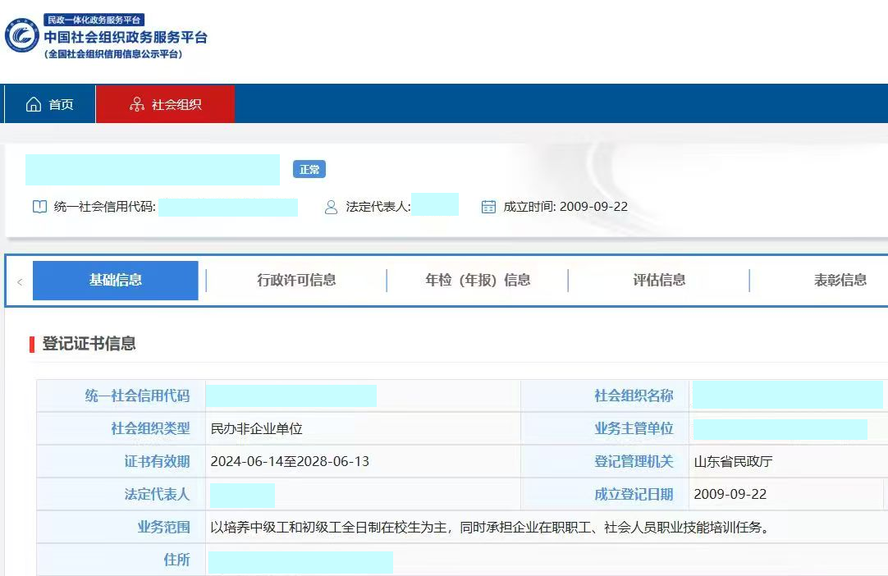
Task: Select the 基础信息 tab
Action: coord(116,280)
